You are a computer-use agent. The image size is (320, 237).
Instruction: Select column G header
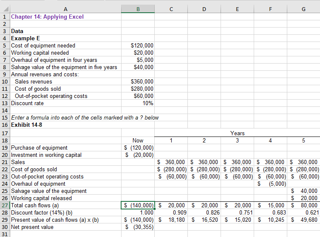tap(303, 9)
